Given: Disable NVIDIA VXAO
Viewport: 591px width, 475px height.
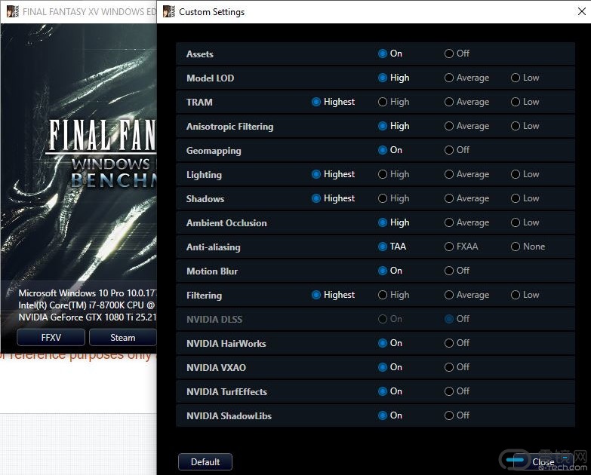Looking at the screenshot, I should [449, 367].
